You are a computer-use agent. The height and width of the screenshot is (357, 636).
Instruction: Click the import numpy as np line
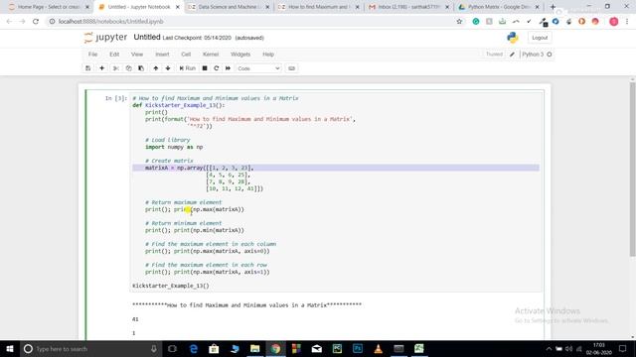pos(174,147)
